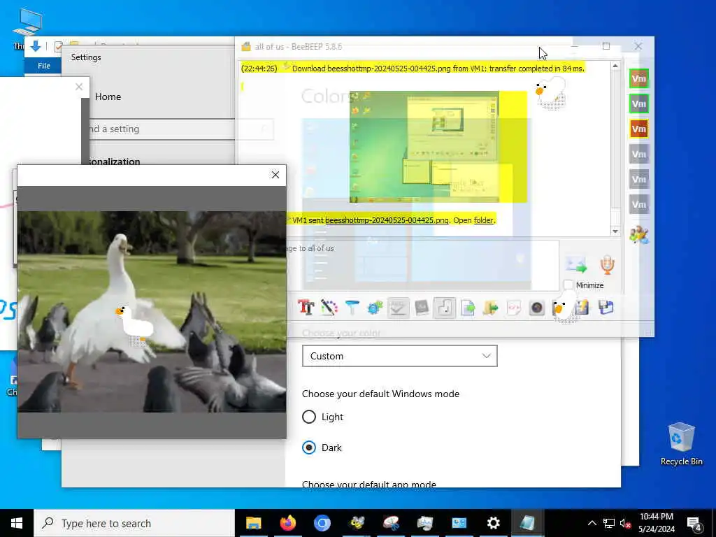Image resolution: width=716 pixels, height=537 pixels.
Task: Open the folder link in BeeBEEP chat
Action: coord(483,220)
